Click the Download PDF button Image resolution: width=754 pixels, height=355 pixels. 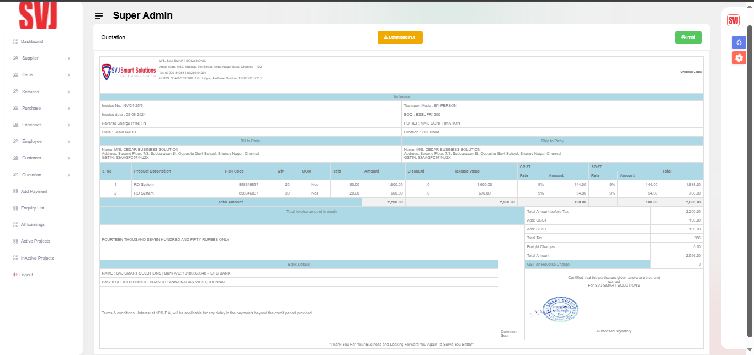click(400, 37)
